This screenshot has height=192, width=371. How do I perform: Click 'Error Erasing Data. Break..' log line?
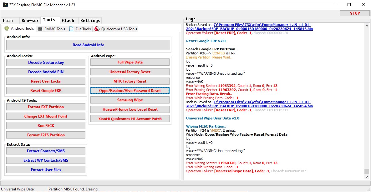tap(209, 94)
